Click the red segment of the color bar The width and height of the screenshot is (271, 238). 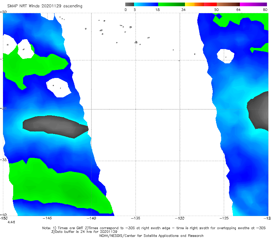click(210, 4)
